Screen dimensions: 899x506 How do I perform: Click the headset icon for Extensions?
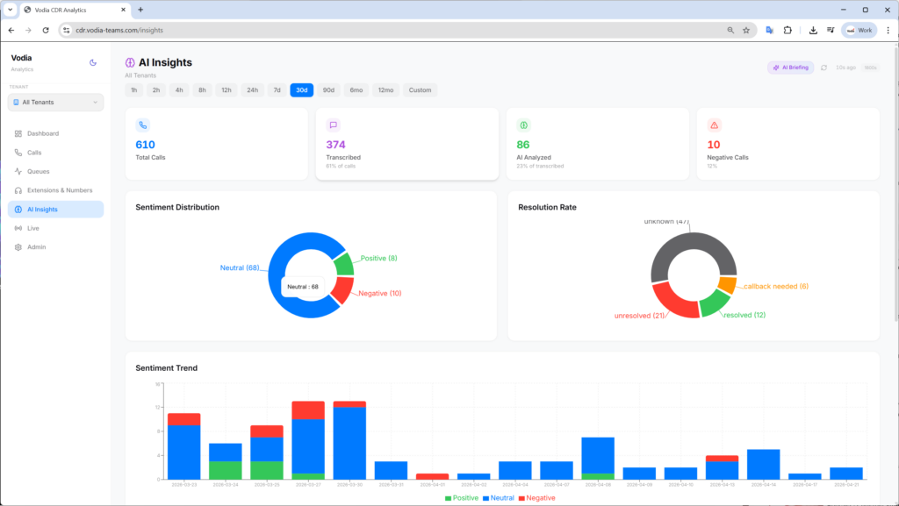18,190
